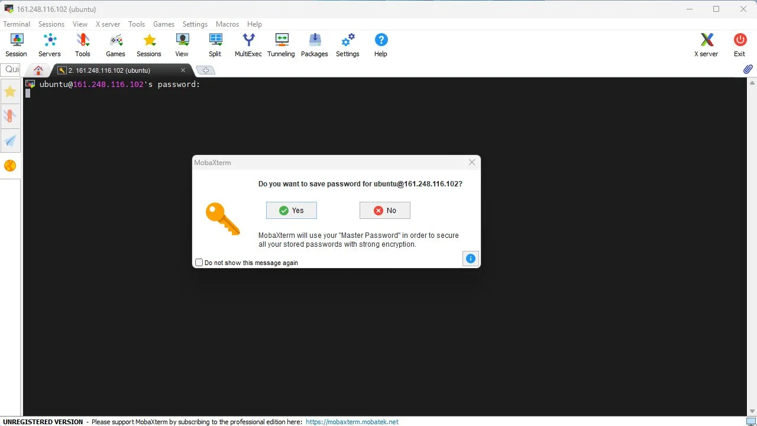Open the Terminal menu
Viewport: 757px width, 426px height.
point(17,24)
